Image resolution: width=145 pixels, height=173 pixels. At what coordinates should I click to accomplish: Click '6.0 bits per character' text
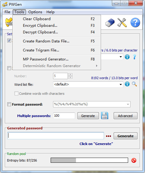(x=122, y=50)
